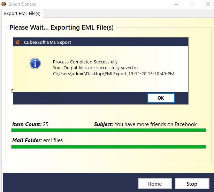Click the OK button in the dialog
The width and height of the screenshot is (214, 192).
pos(161,98)
